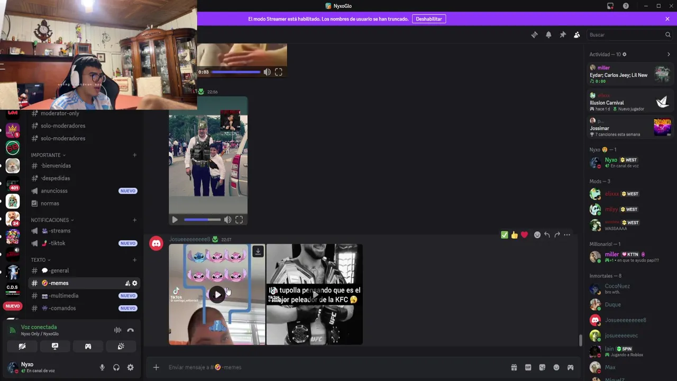Open GIF picker in message bar

[x=528, y=367]
